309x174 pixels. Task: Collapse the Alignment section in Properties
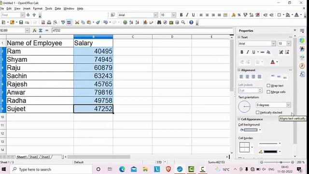point(239,70)
